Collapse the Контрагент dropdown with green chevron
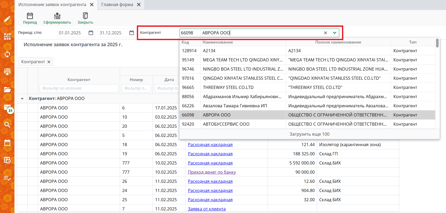This screenshot has height=213, width=446. pyautogui.click(x=334, y=33)
